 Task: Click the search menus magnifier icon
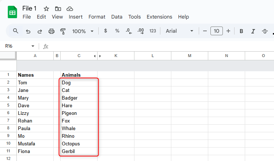point(15,31)
